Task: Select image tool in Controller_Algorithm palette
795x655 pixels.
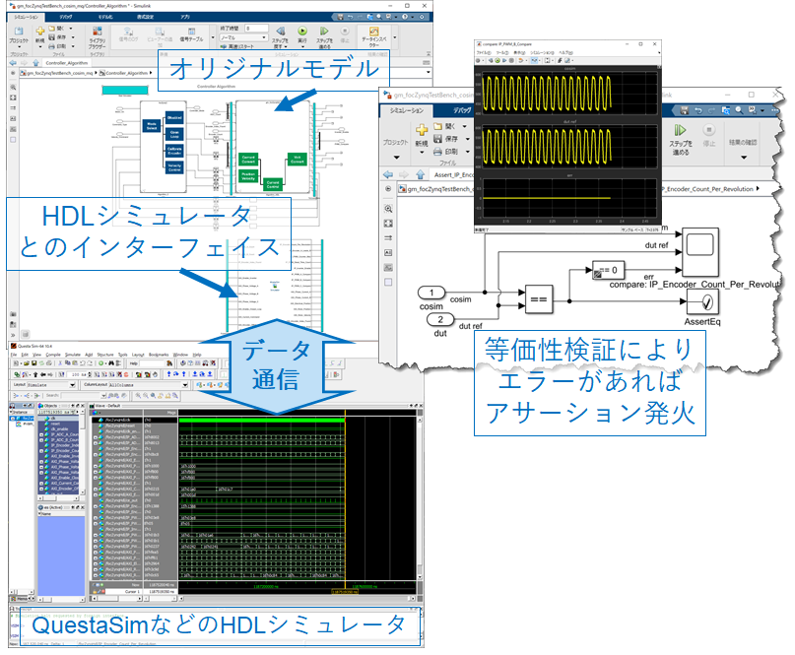Action: click(13, 129)
